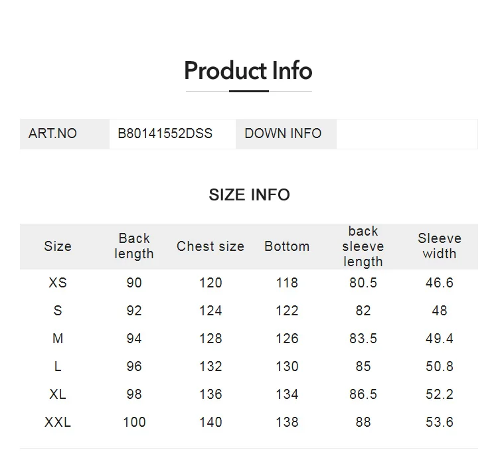Click the Chest size column header
The width and height of the screenshot is (498, 462).
[210, 246]
